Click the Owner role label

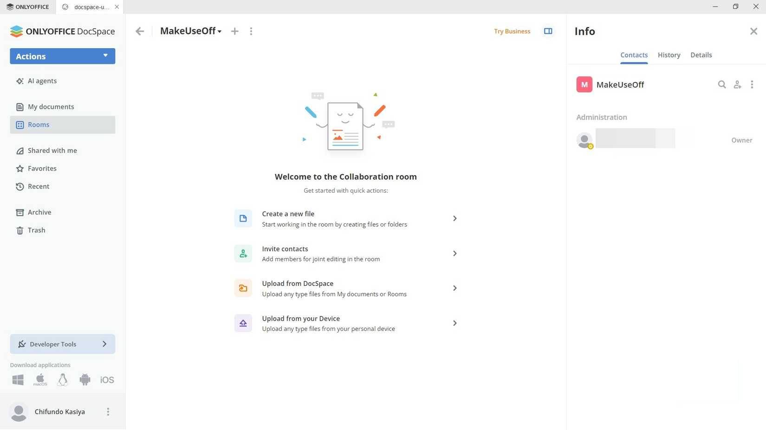(x=742, y=140)
